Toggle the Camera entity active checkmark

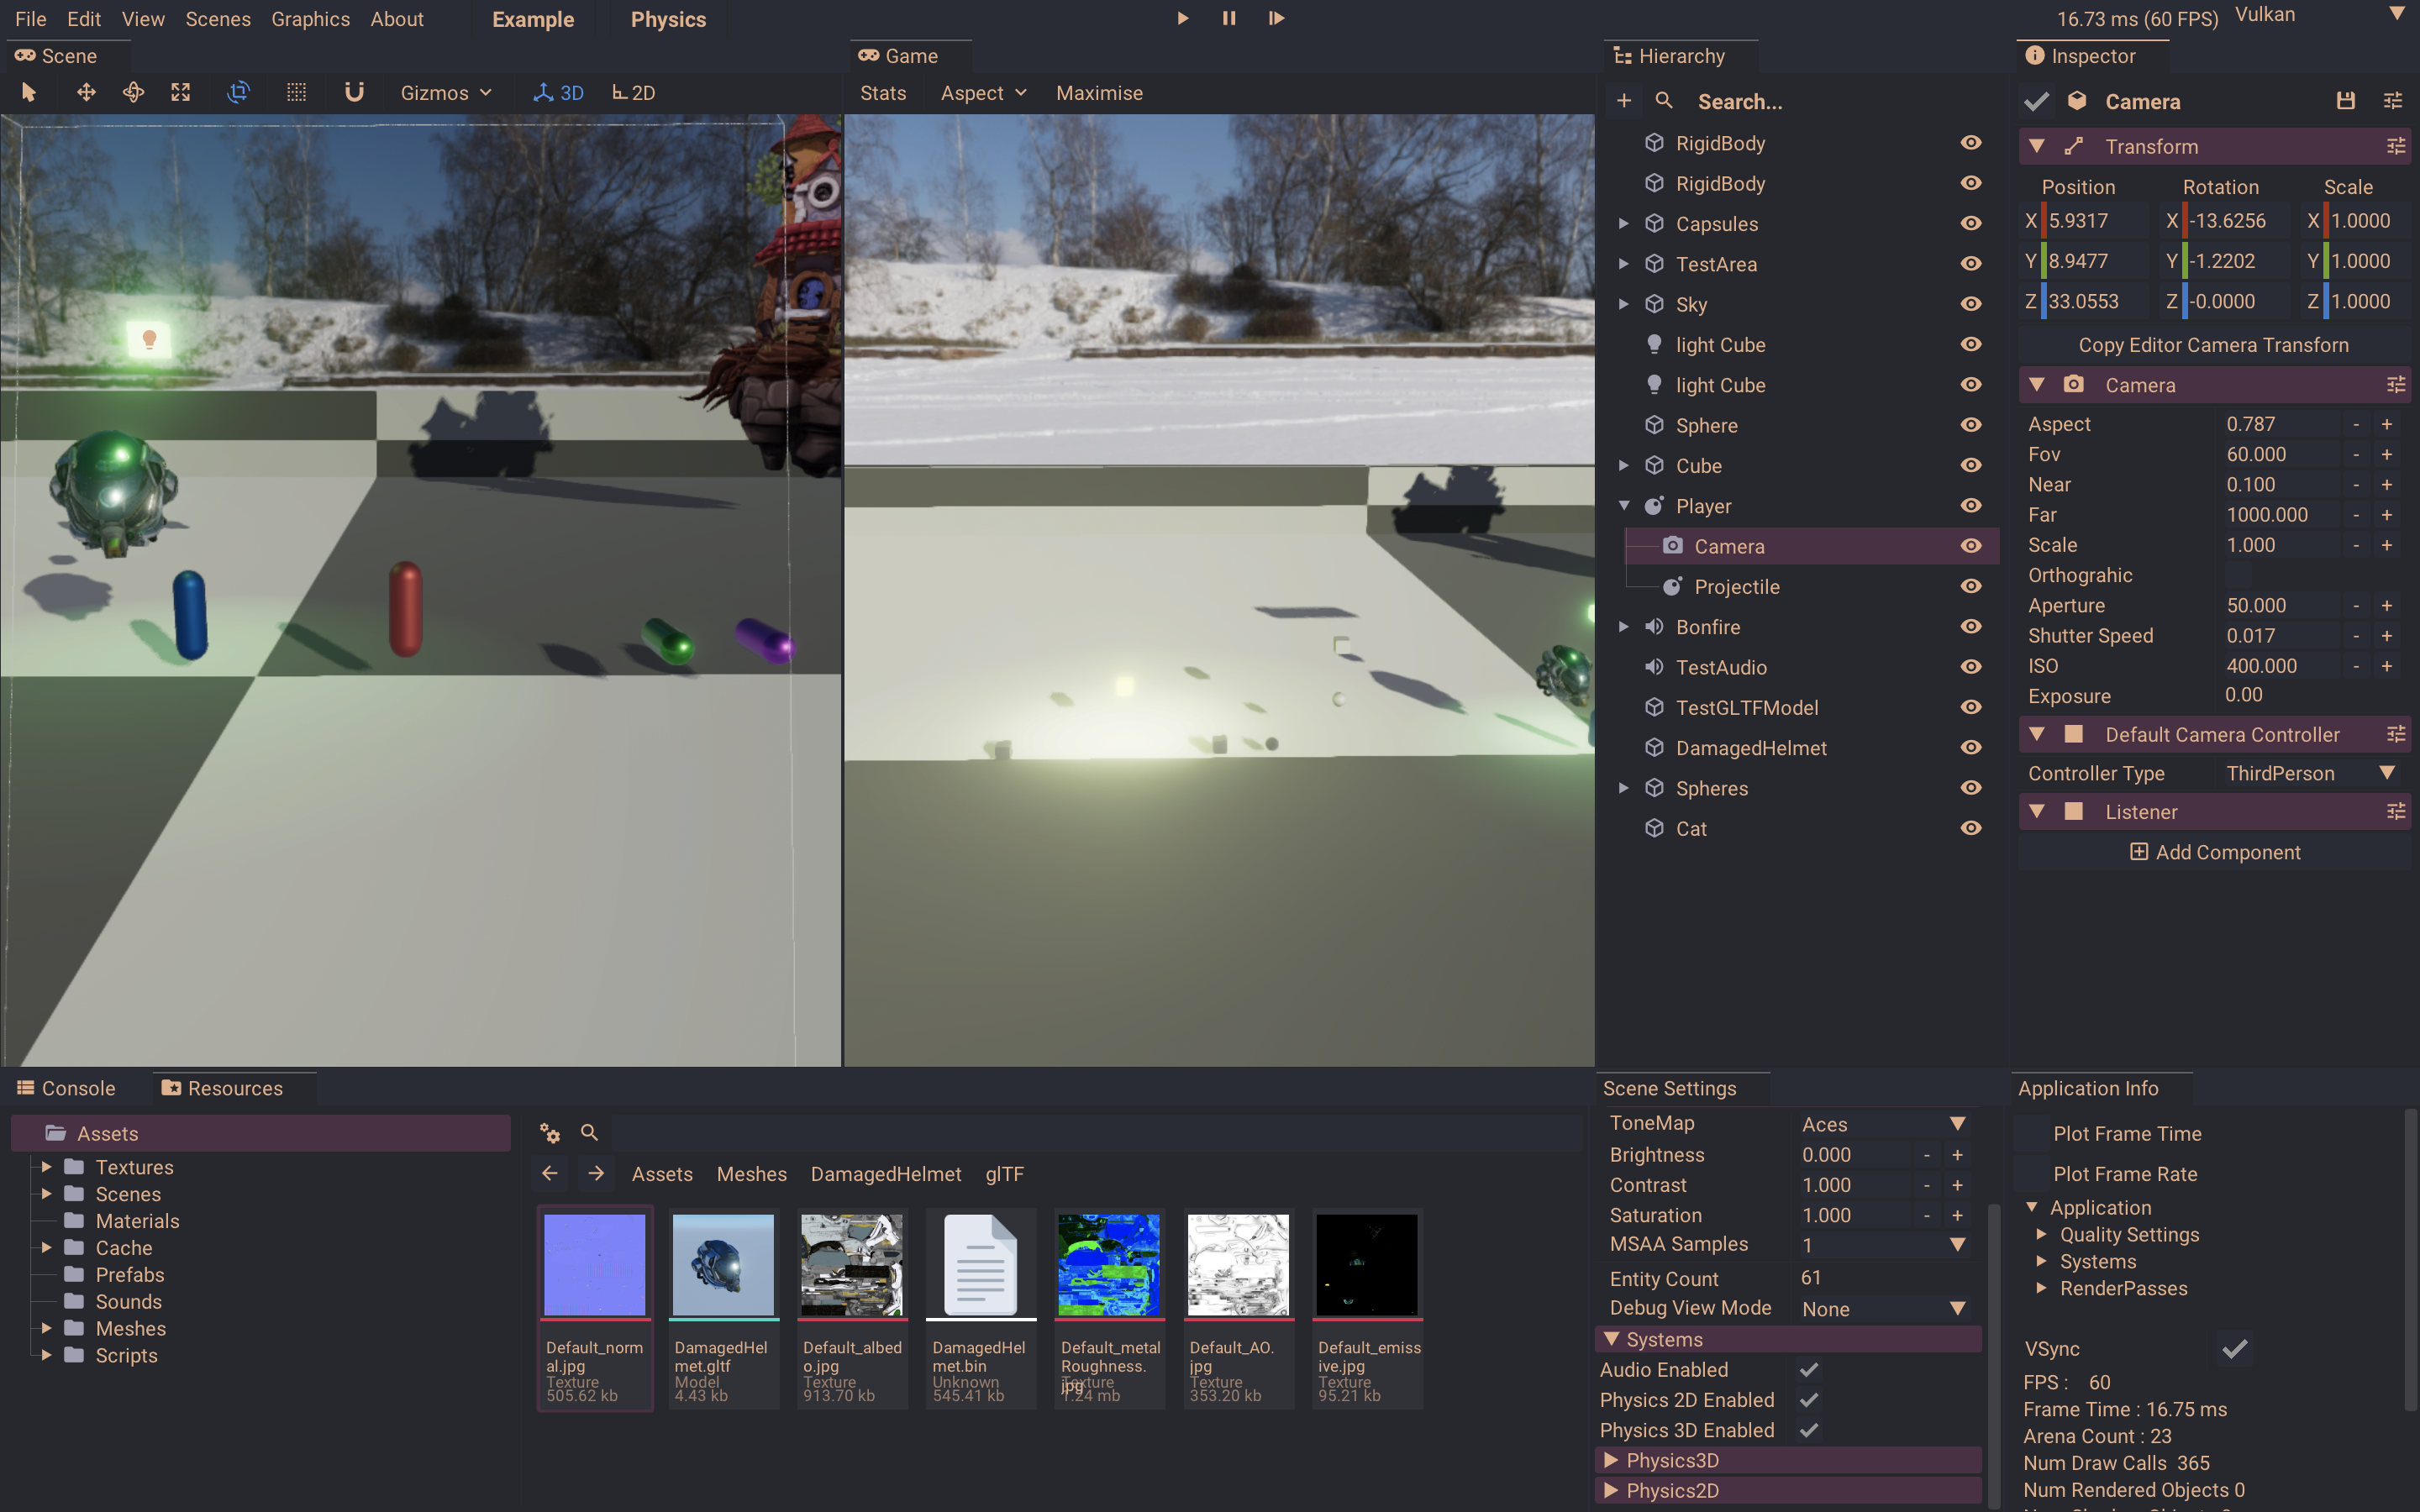[2036, 101]
